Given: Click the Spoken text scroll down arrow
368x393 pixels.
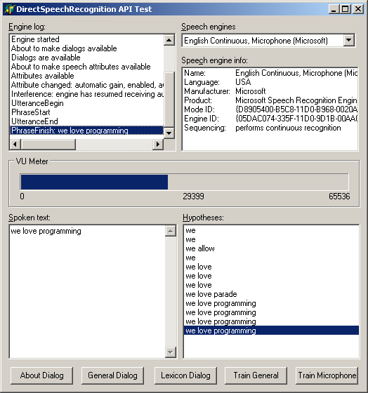Looking at the screenshot, I should 171,352.
